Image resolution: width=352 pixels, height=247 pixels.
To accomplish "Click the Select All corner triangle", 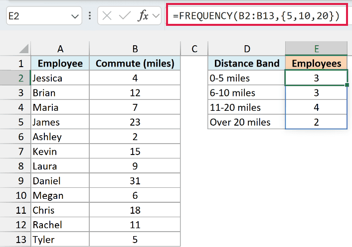I will click(24, 49).
